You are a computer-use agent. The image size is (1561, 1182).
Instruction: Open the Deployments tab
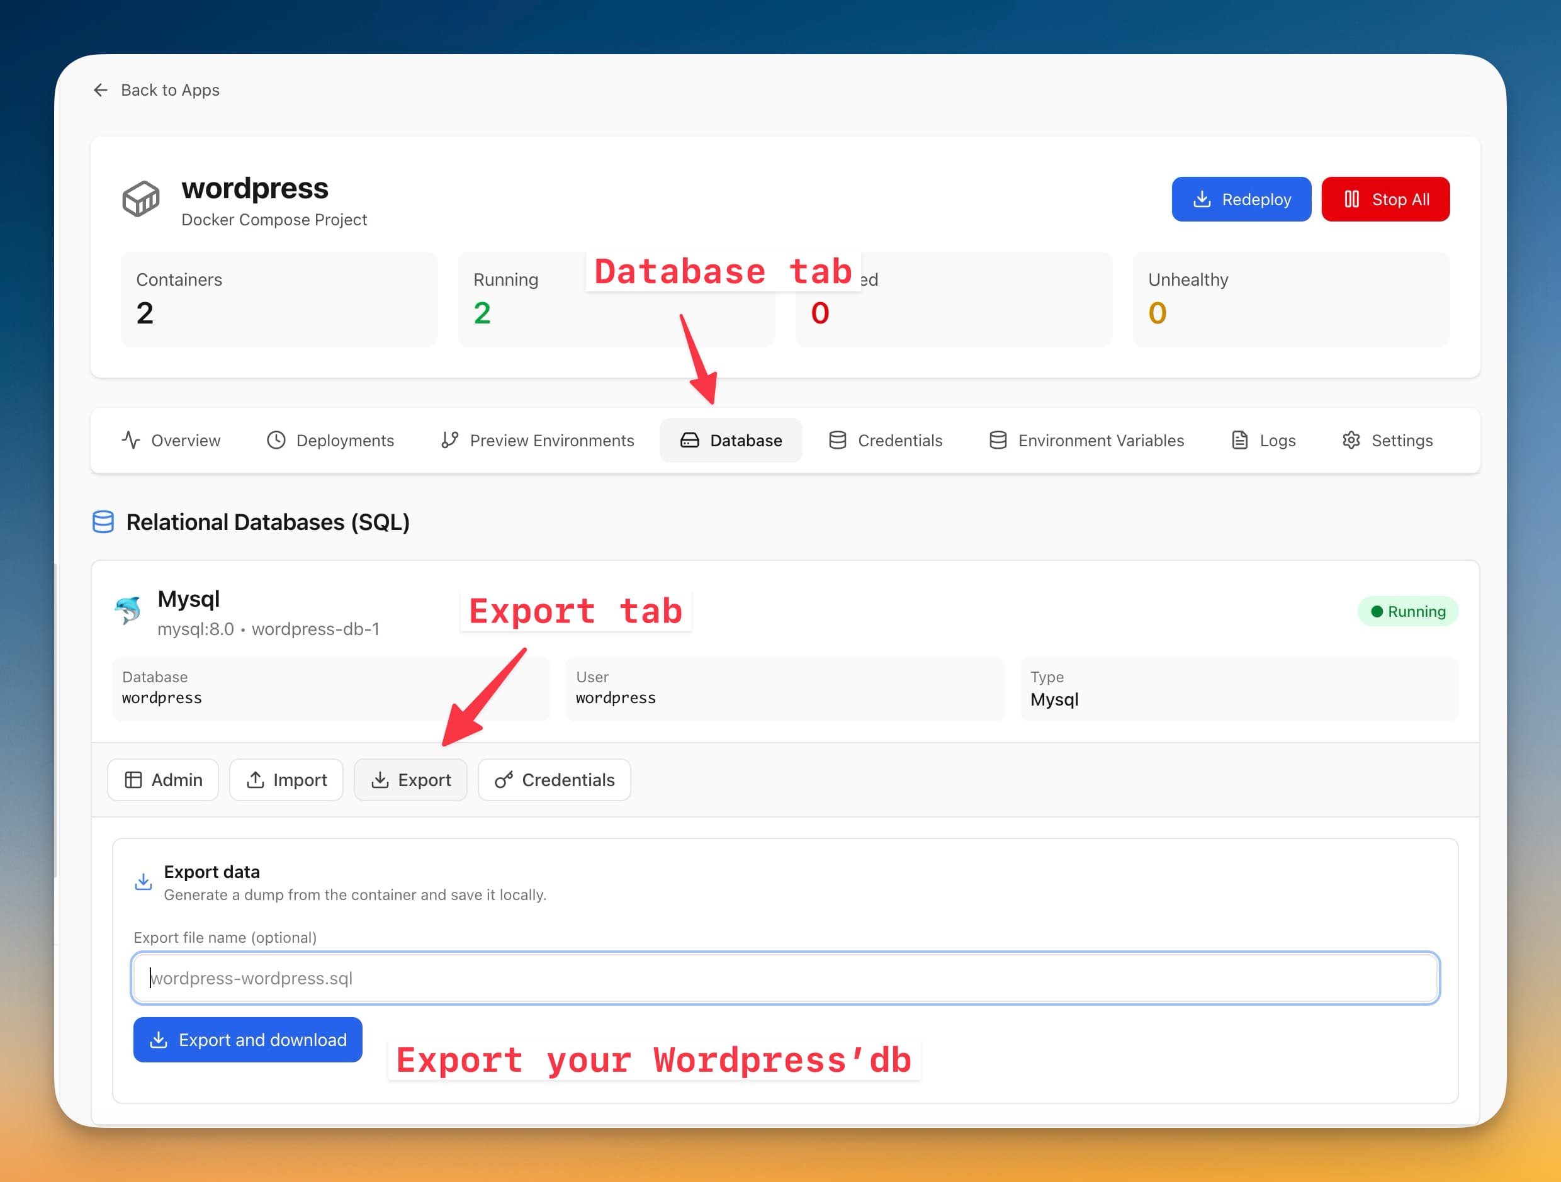click(330, 440)
